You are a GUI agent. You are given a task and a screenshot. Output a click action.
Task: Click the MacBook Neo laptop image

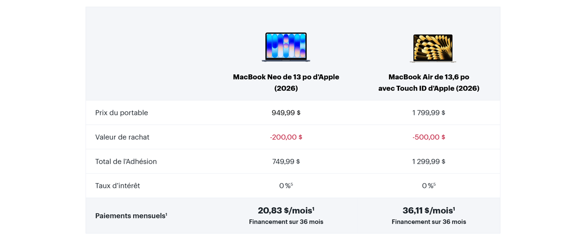click(x=286, y=47)
